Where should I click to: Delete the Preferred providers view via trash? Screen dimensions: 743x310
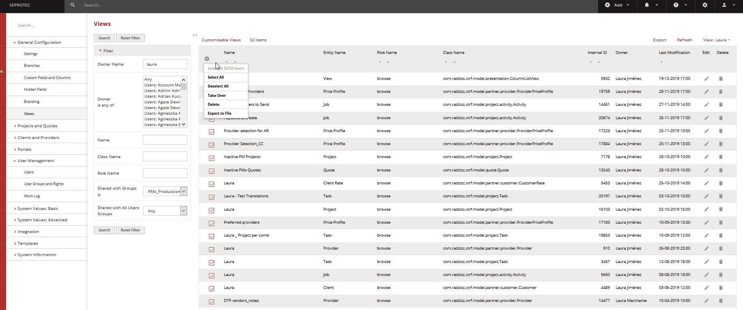(721, 222)
